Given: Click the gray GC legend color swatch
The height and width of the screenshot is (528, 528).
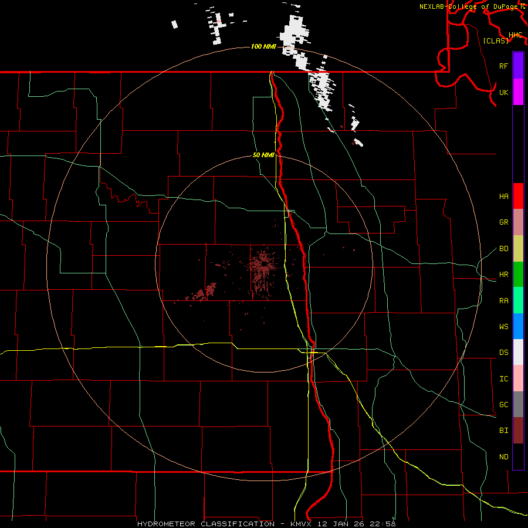Looking at the screenshot, I should click(518, 404).
